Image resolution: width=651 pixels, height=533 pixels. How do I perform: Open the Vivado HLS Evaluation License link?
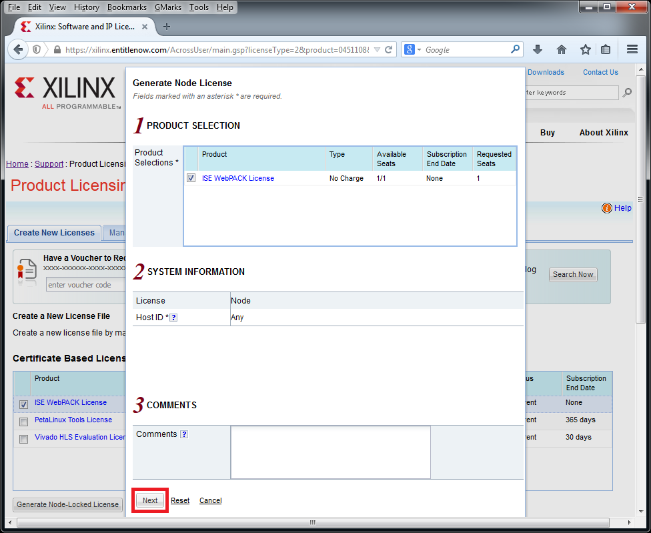click(80, 437)
